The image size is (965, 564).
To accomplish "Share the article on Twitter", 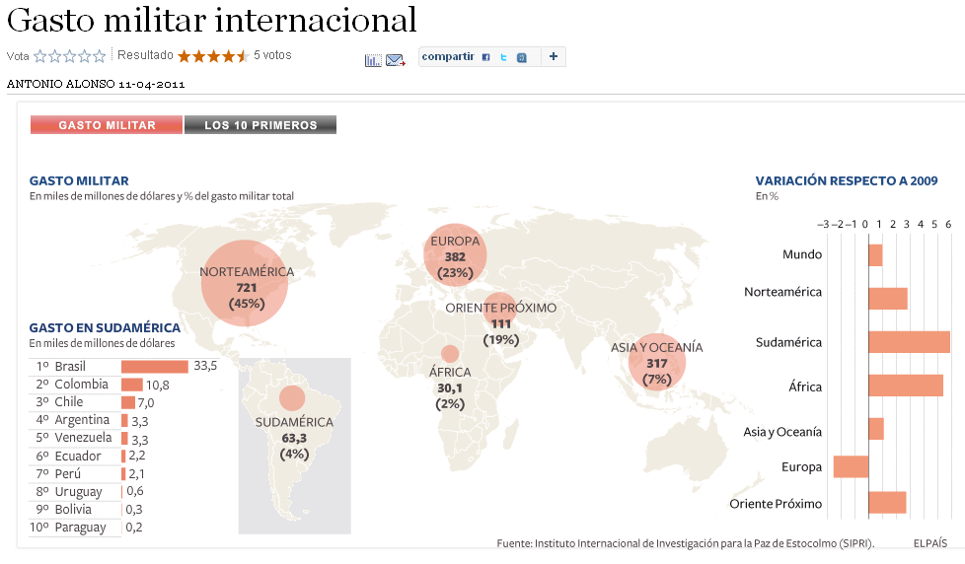I will coord(503,57).
